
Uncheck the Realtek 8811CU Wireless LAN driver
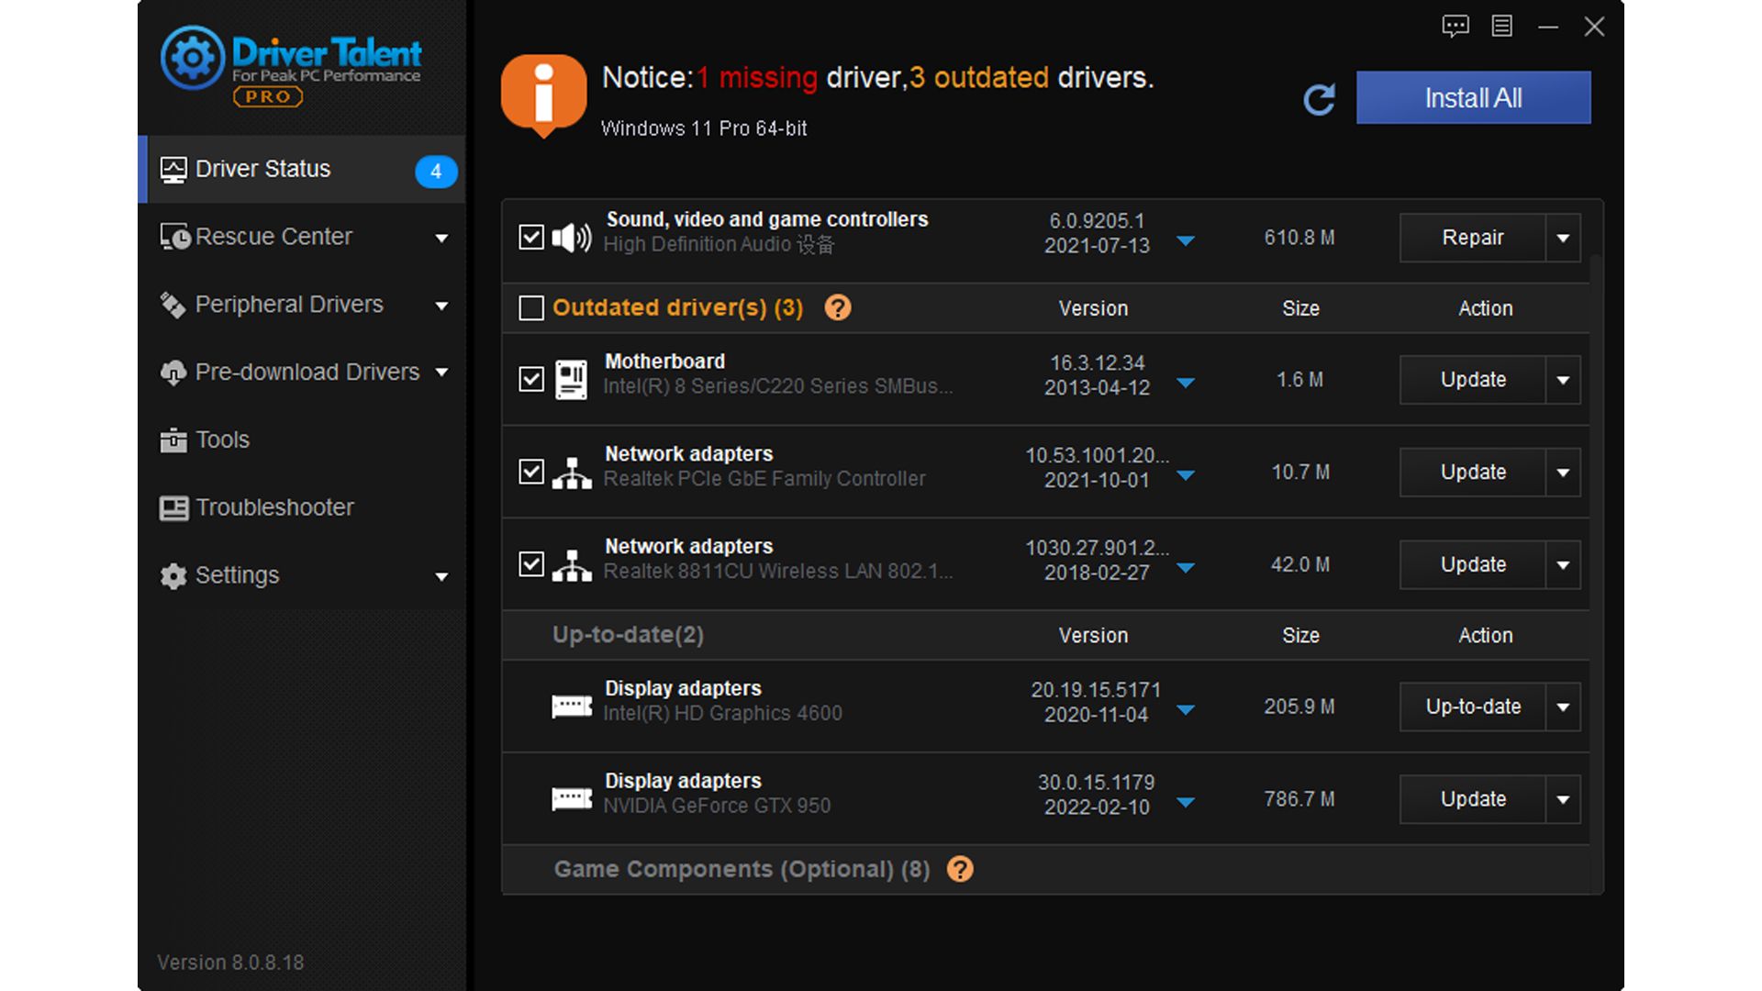pyautogui.click(x=530, y=565)
